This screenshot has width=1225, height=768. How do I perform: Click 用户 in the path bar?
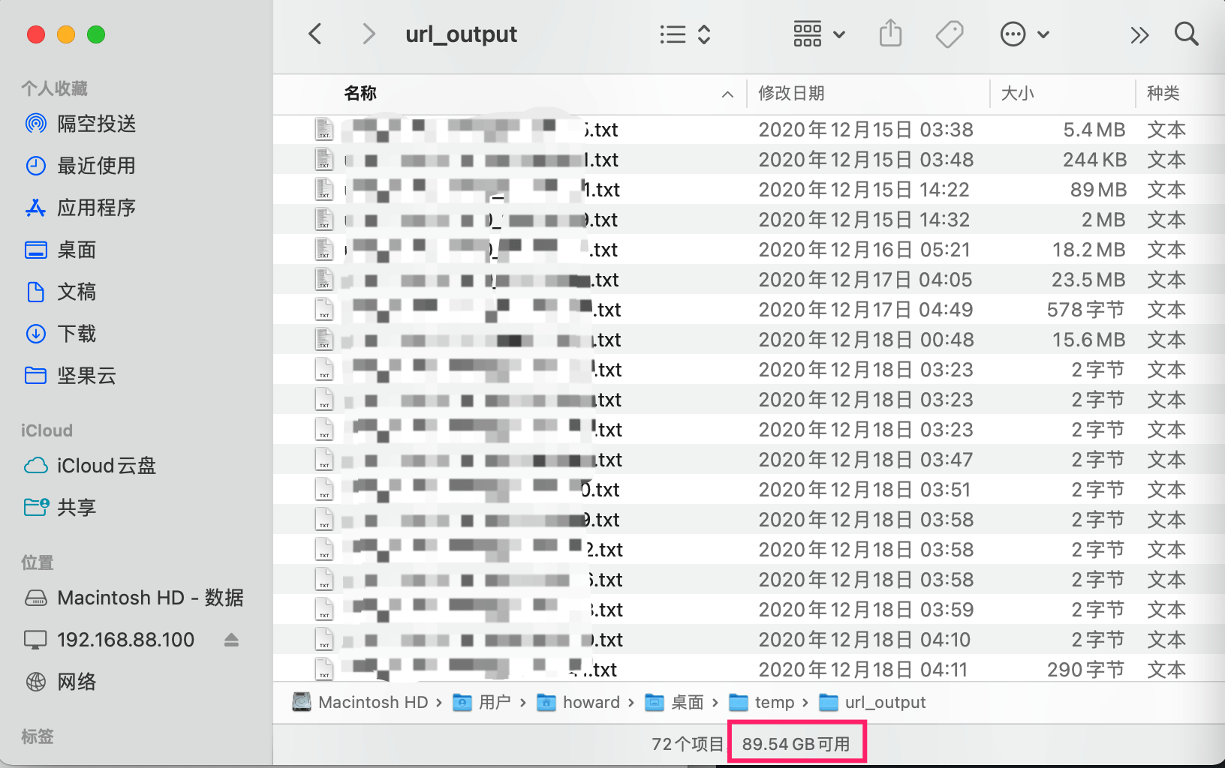[483, 702]
